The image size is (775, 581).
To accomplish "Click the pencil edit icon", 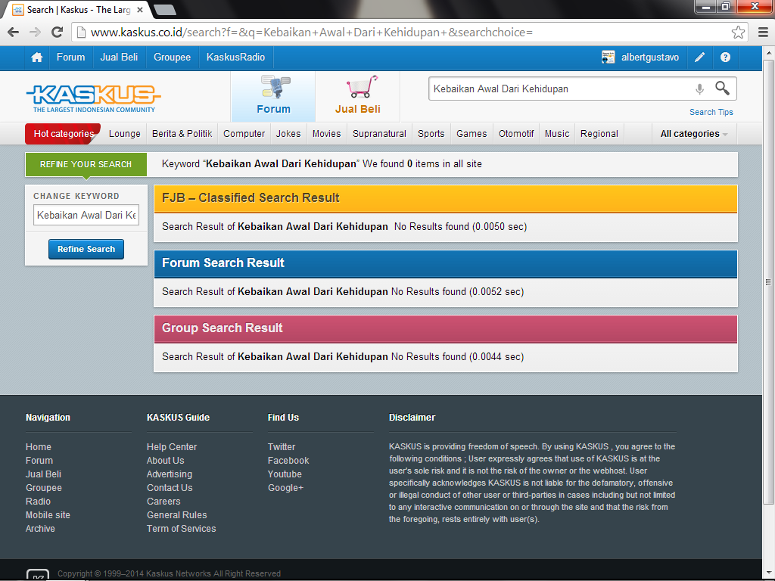I will tap(699, 57).
